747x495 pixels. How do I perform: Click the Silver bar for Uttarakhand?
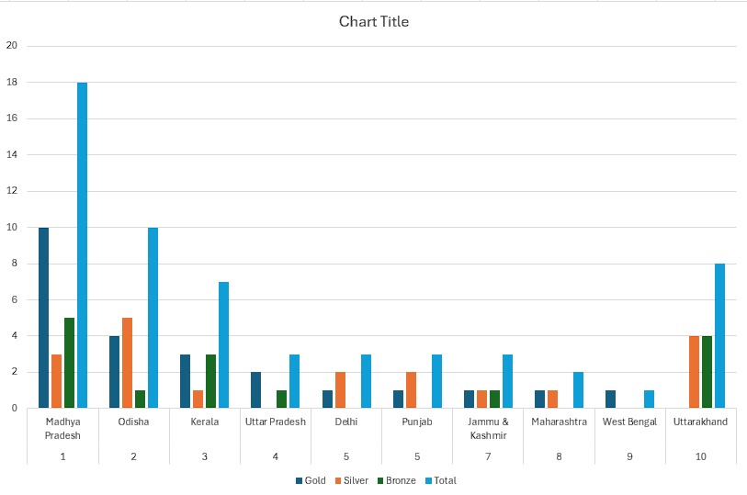(695, 372)
